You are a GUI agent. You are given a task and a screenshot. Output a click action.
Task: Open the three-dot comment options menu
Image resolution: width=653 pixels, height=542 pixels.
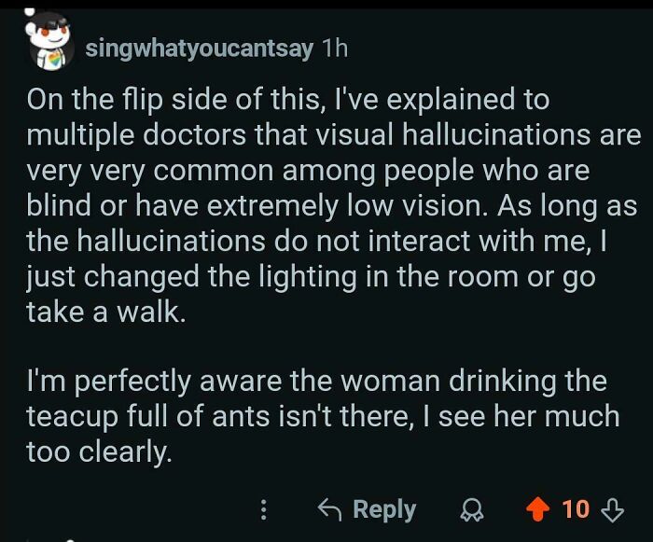pyautogui.click(x=263, y=509)
